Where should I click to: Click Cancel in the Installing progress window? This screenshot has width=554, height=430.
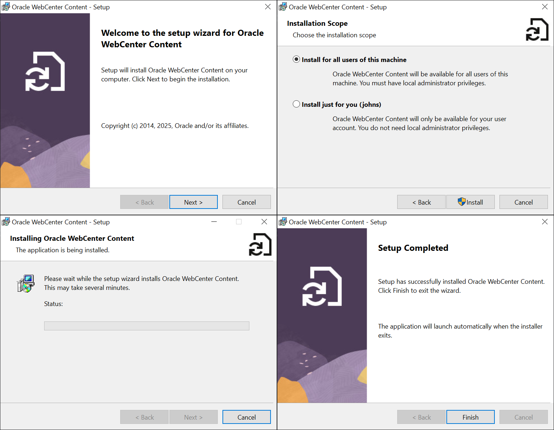247,417
